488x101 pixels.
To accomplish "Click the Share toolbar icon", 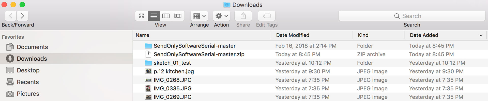I will [x=243, y=16].
